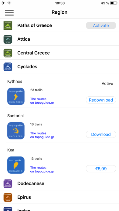Open Santorini routes on topoguide.gr link
The width and height of the screenshot is (119, 211).
[42, 135]
